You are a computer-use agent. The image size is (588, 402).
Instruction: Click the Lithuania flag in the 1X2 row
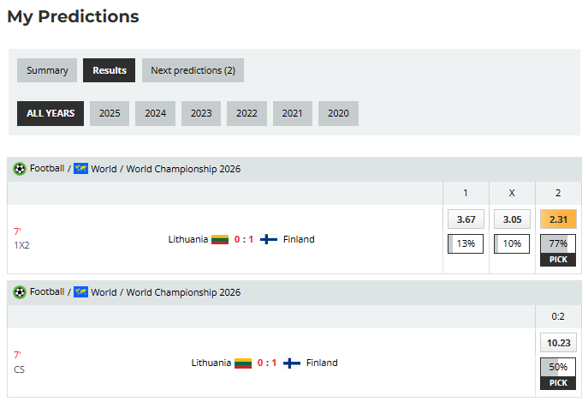pyautogui.click(x=220, y=240)
